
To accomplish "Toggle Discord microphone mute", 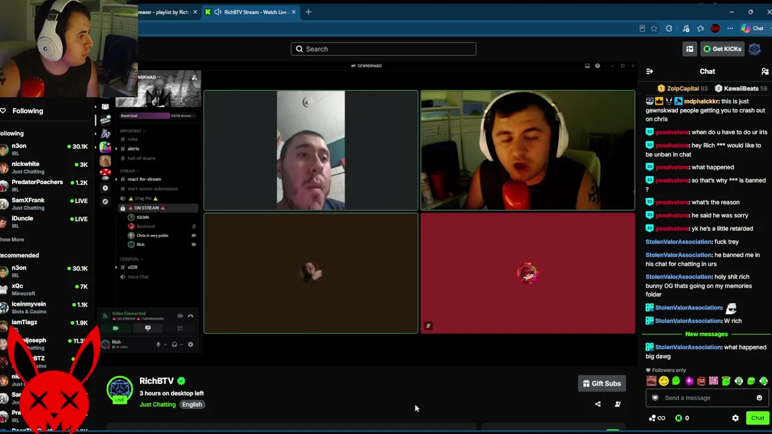I will [x=159, y=345].
